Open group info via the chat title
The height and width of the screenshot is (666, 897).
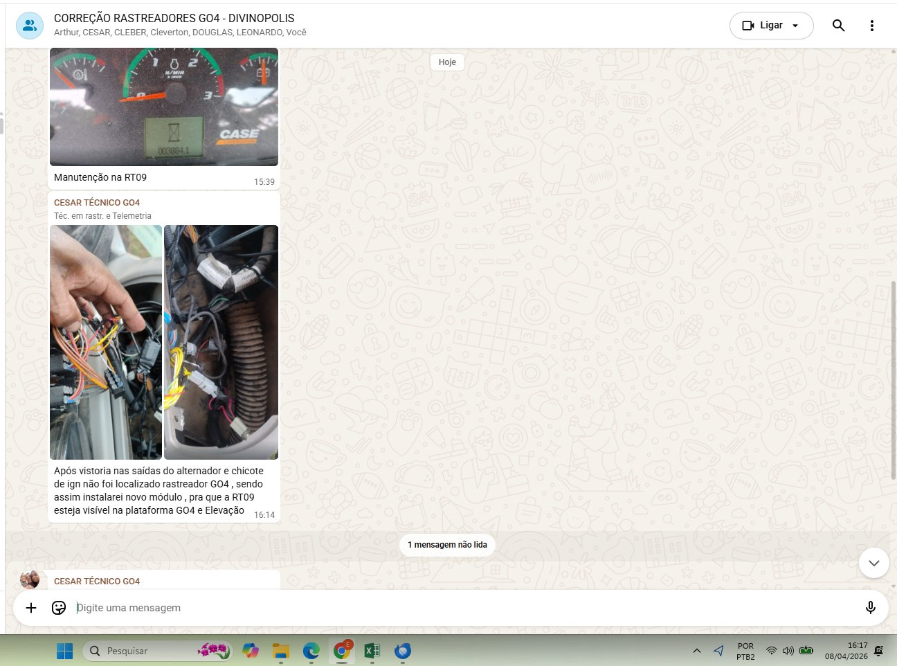coord(174,18)
